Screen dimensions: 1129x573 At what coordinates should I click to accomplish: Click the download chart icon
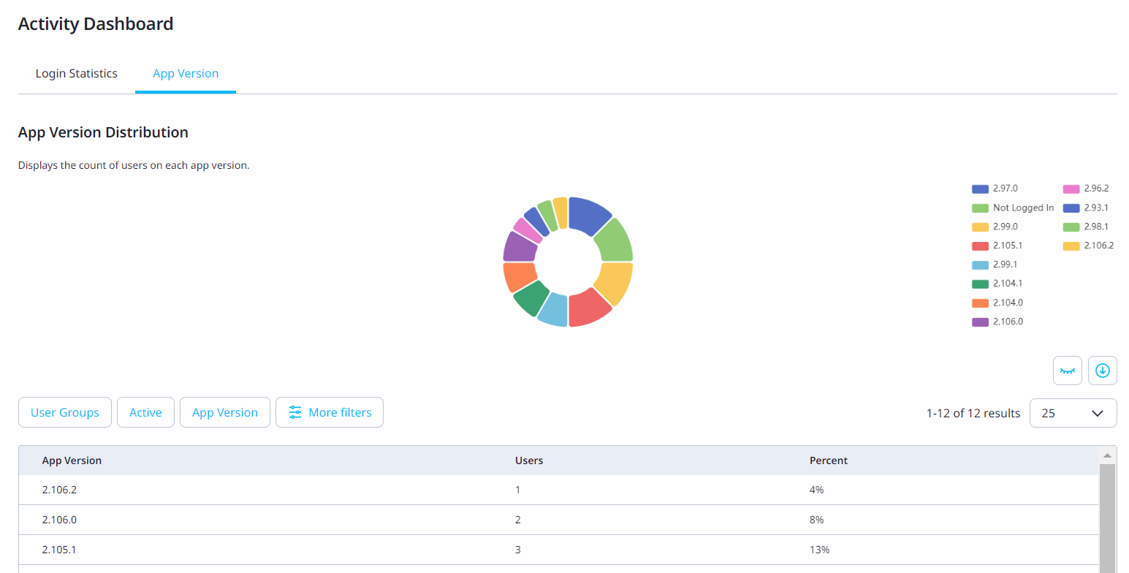[1103, 371]
